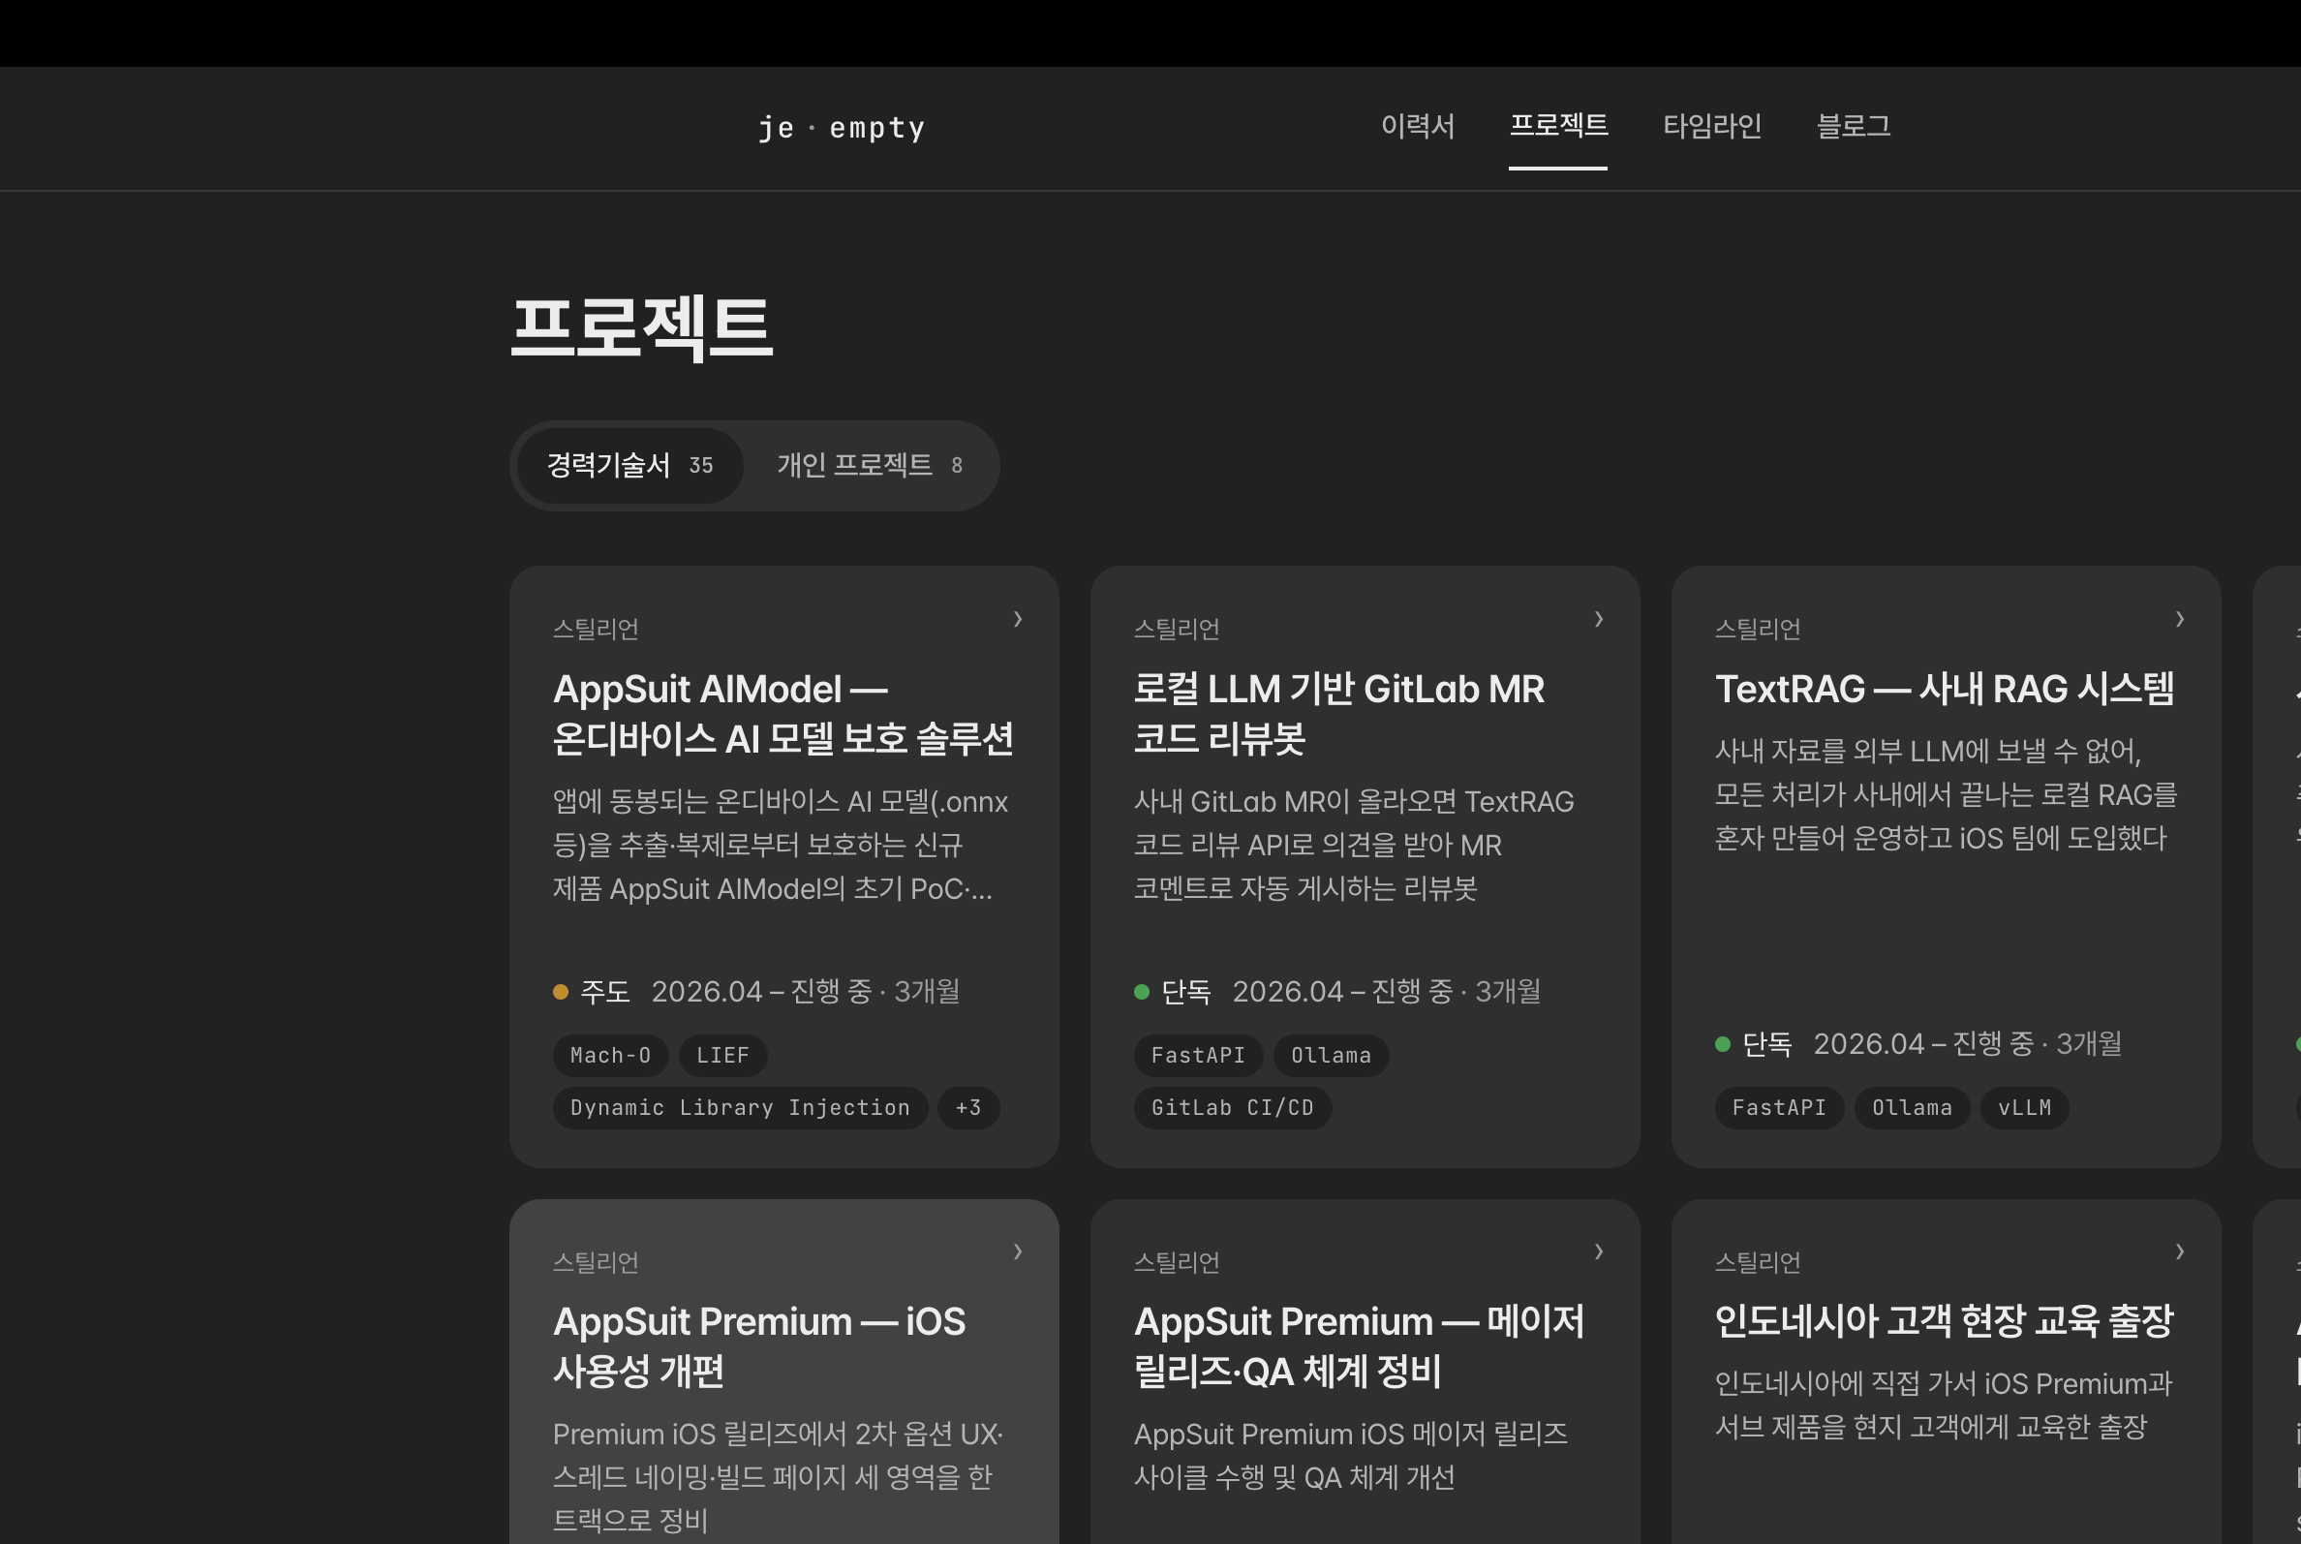Click the FastAPI tag on GitLab MR card
The width and height of the screenshot is (2301, 1544).
[x=1198, y=1056]
